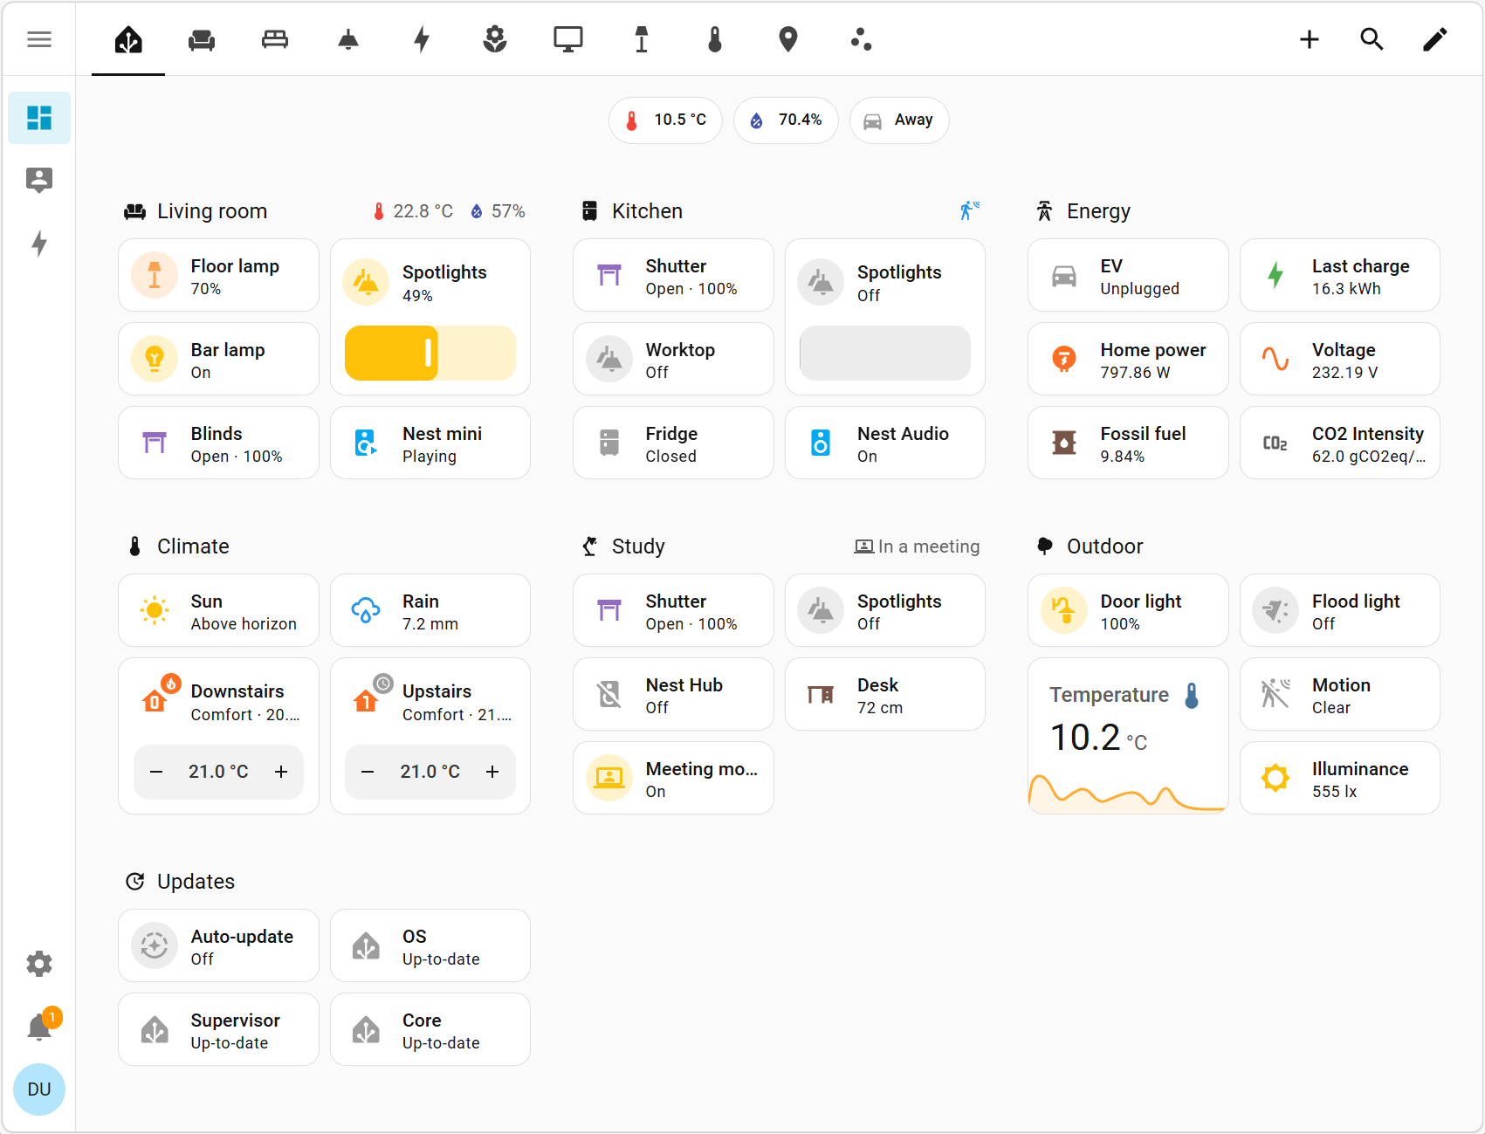Open the edit dashboard pencil icon
The width and height of the screenshot is (1485, 1134).
coord(1434,39)
